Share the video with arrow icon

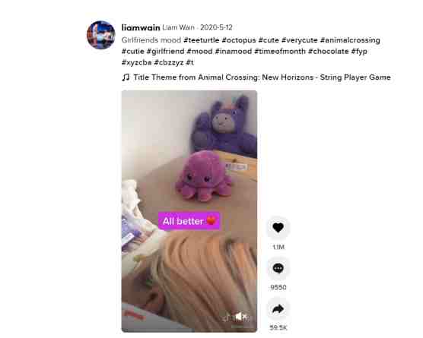[x=278, y=308]
